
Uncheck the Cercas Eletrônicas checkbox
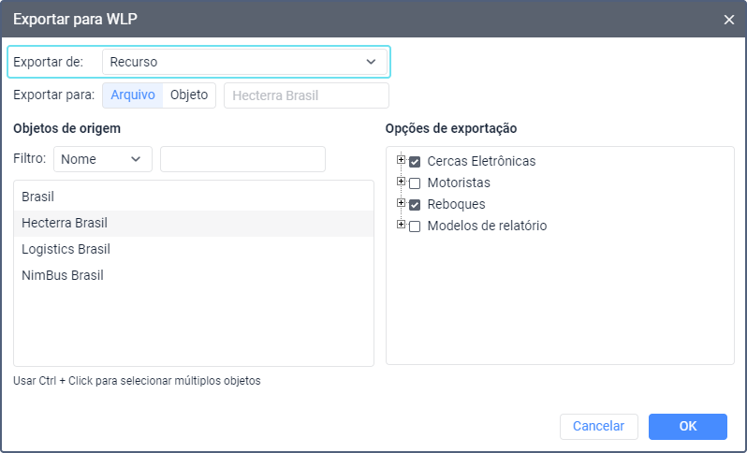coord(415,162)
